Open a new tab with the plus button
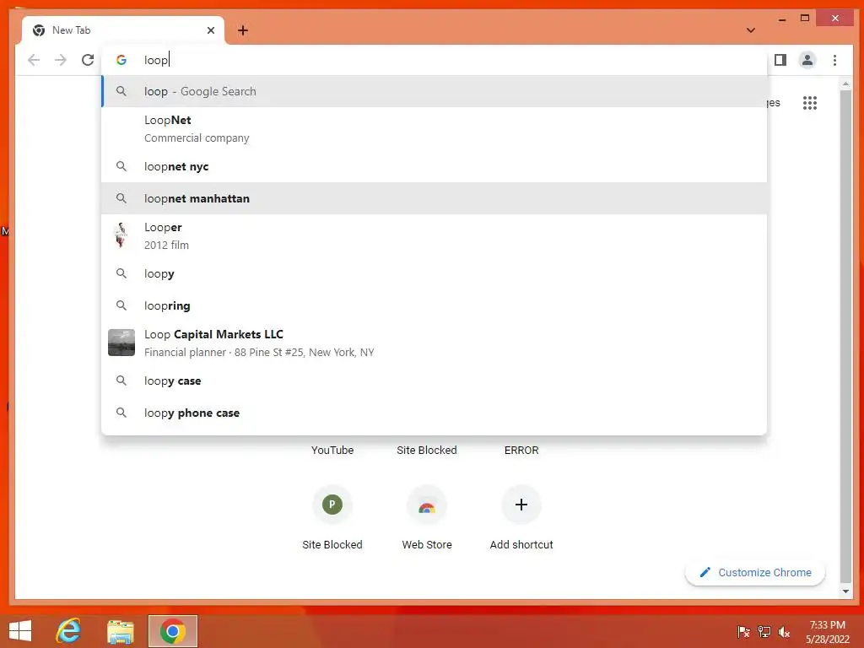 click(243, 30)
